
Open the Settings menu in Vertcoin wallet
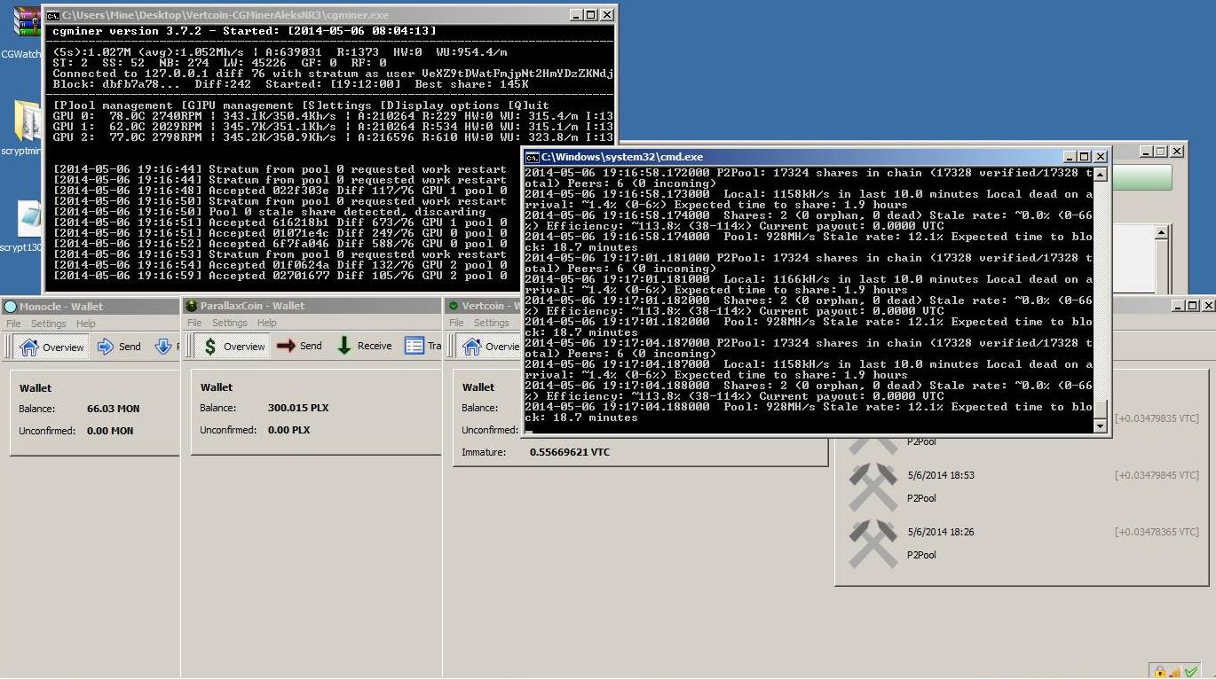click(x=491, y=323)
